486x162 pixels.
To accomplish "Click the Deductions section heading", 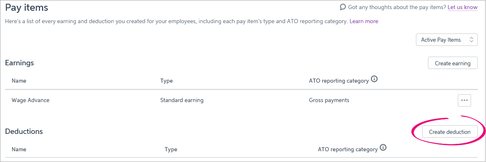I will 24,131.
